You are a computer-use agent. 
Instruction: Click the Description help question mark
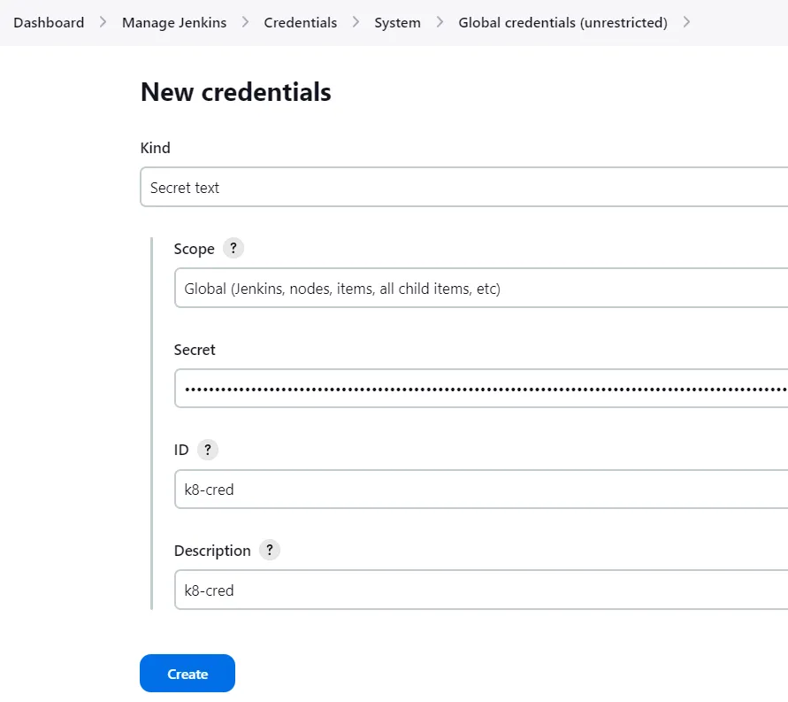[269, 550]
